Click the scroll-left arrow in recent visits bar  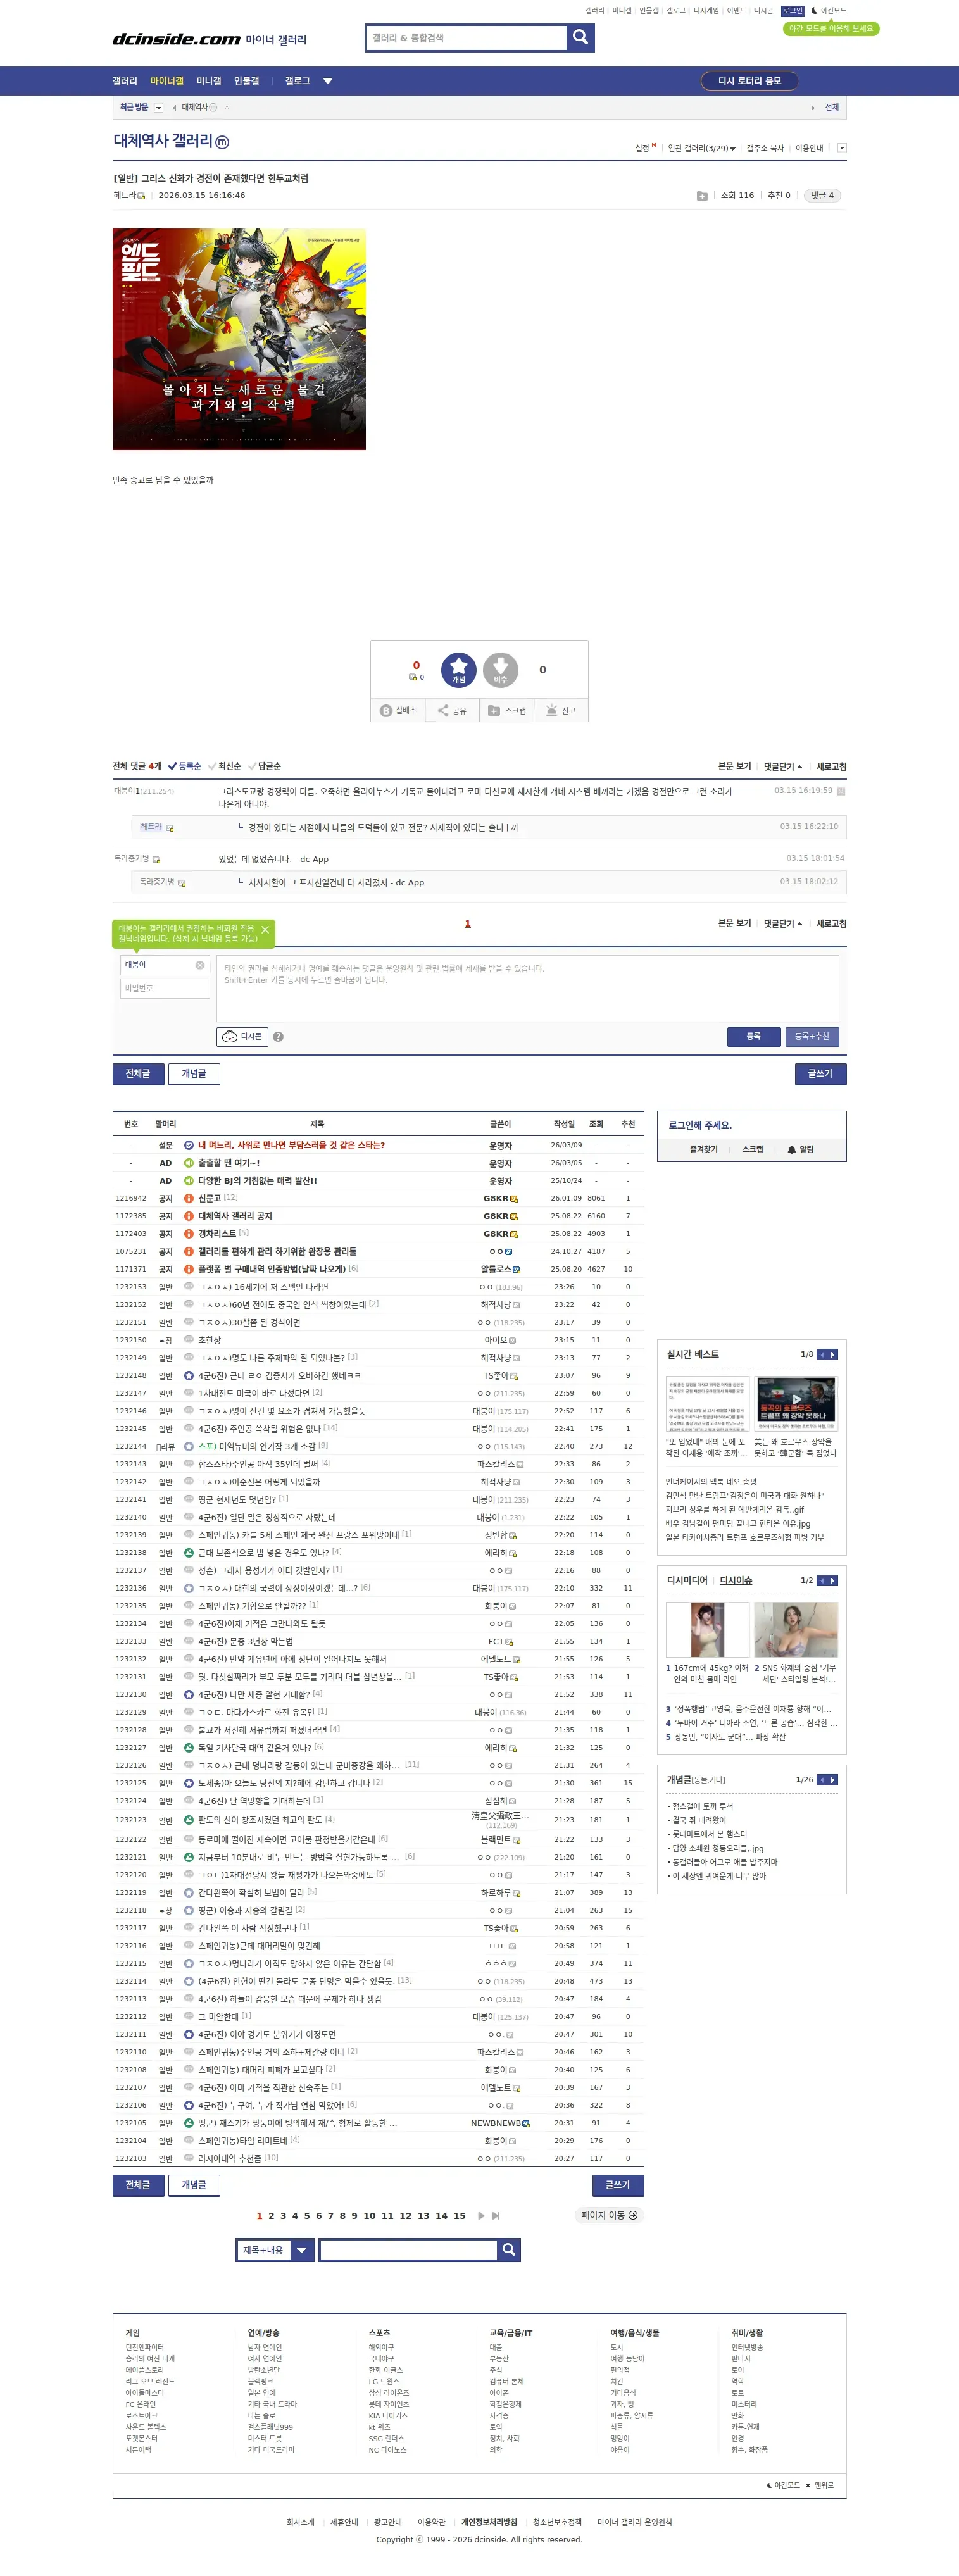click(x=174, y=108)
